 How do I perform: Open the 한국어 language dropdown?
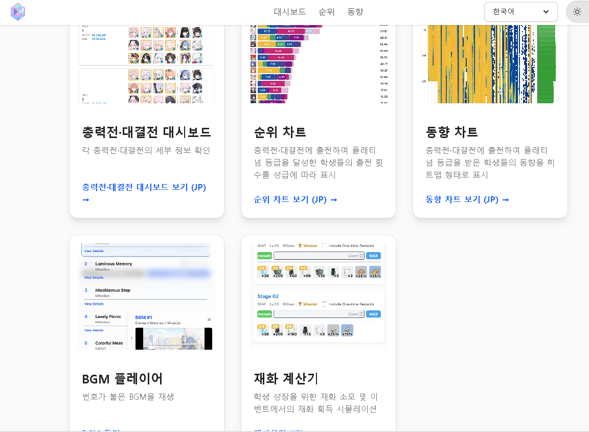point(520,12)
